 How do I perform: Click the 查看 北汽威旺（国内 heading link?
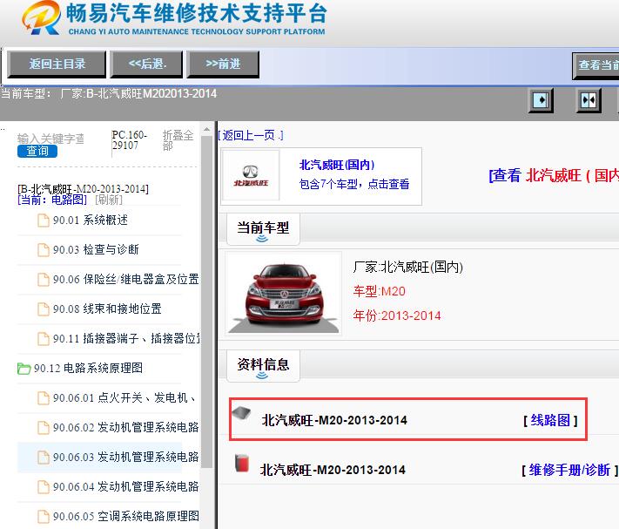point(554,175)
